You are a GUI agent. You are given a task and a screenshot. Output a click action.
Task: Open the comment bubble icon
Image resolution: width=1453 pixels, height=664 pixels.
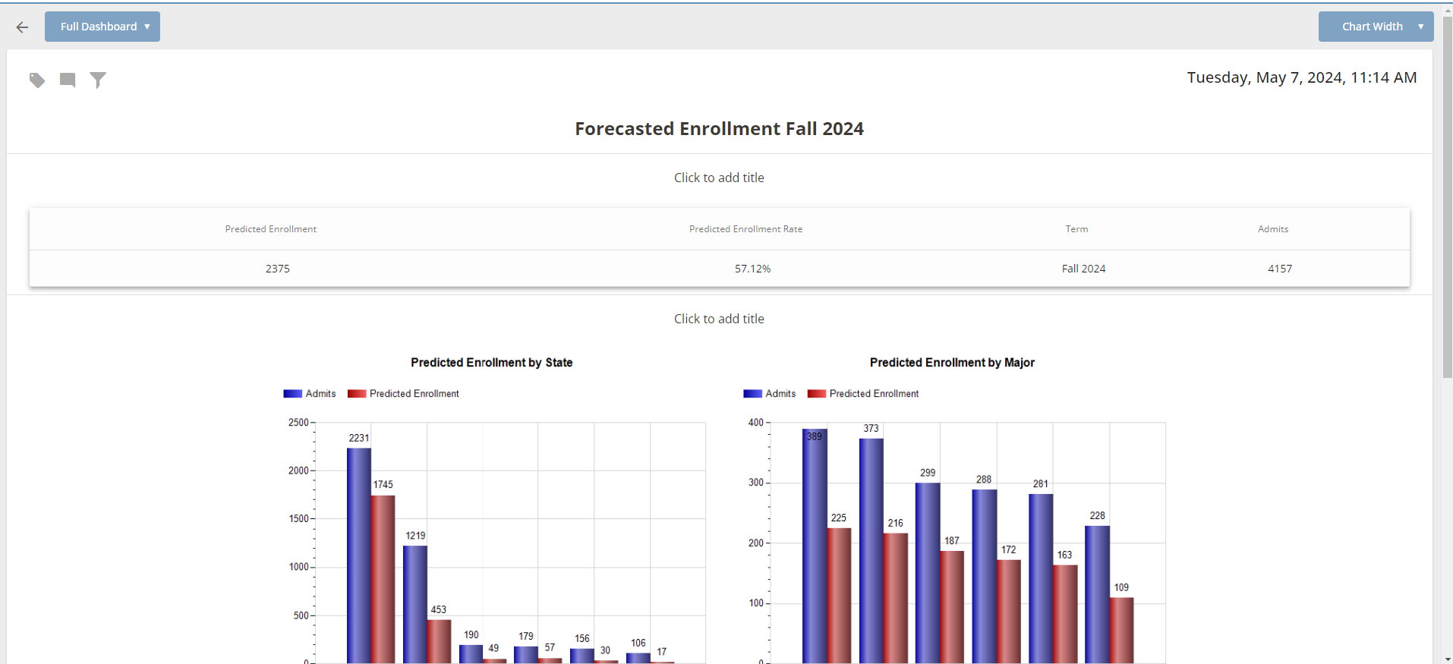68,80
